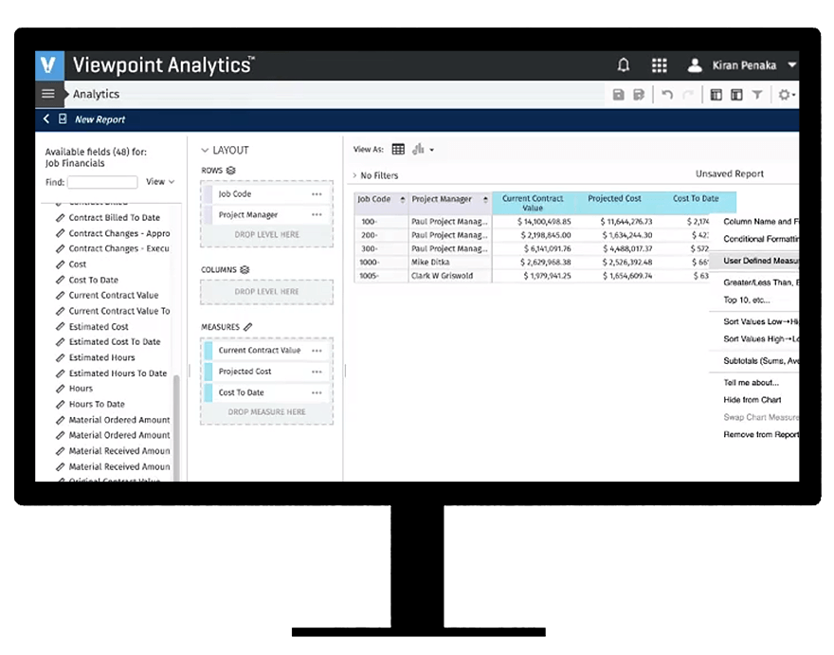Open the hamburger navigation menu
The height and width of the screenshot is (655, 834).
point(48,94)
